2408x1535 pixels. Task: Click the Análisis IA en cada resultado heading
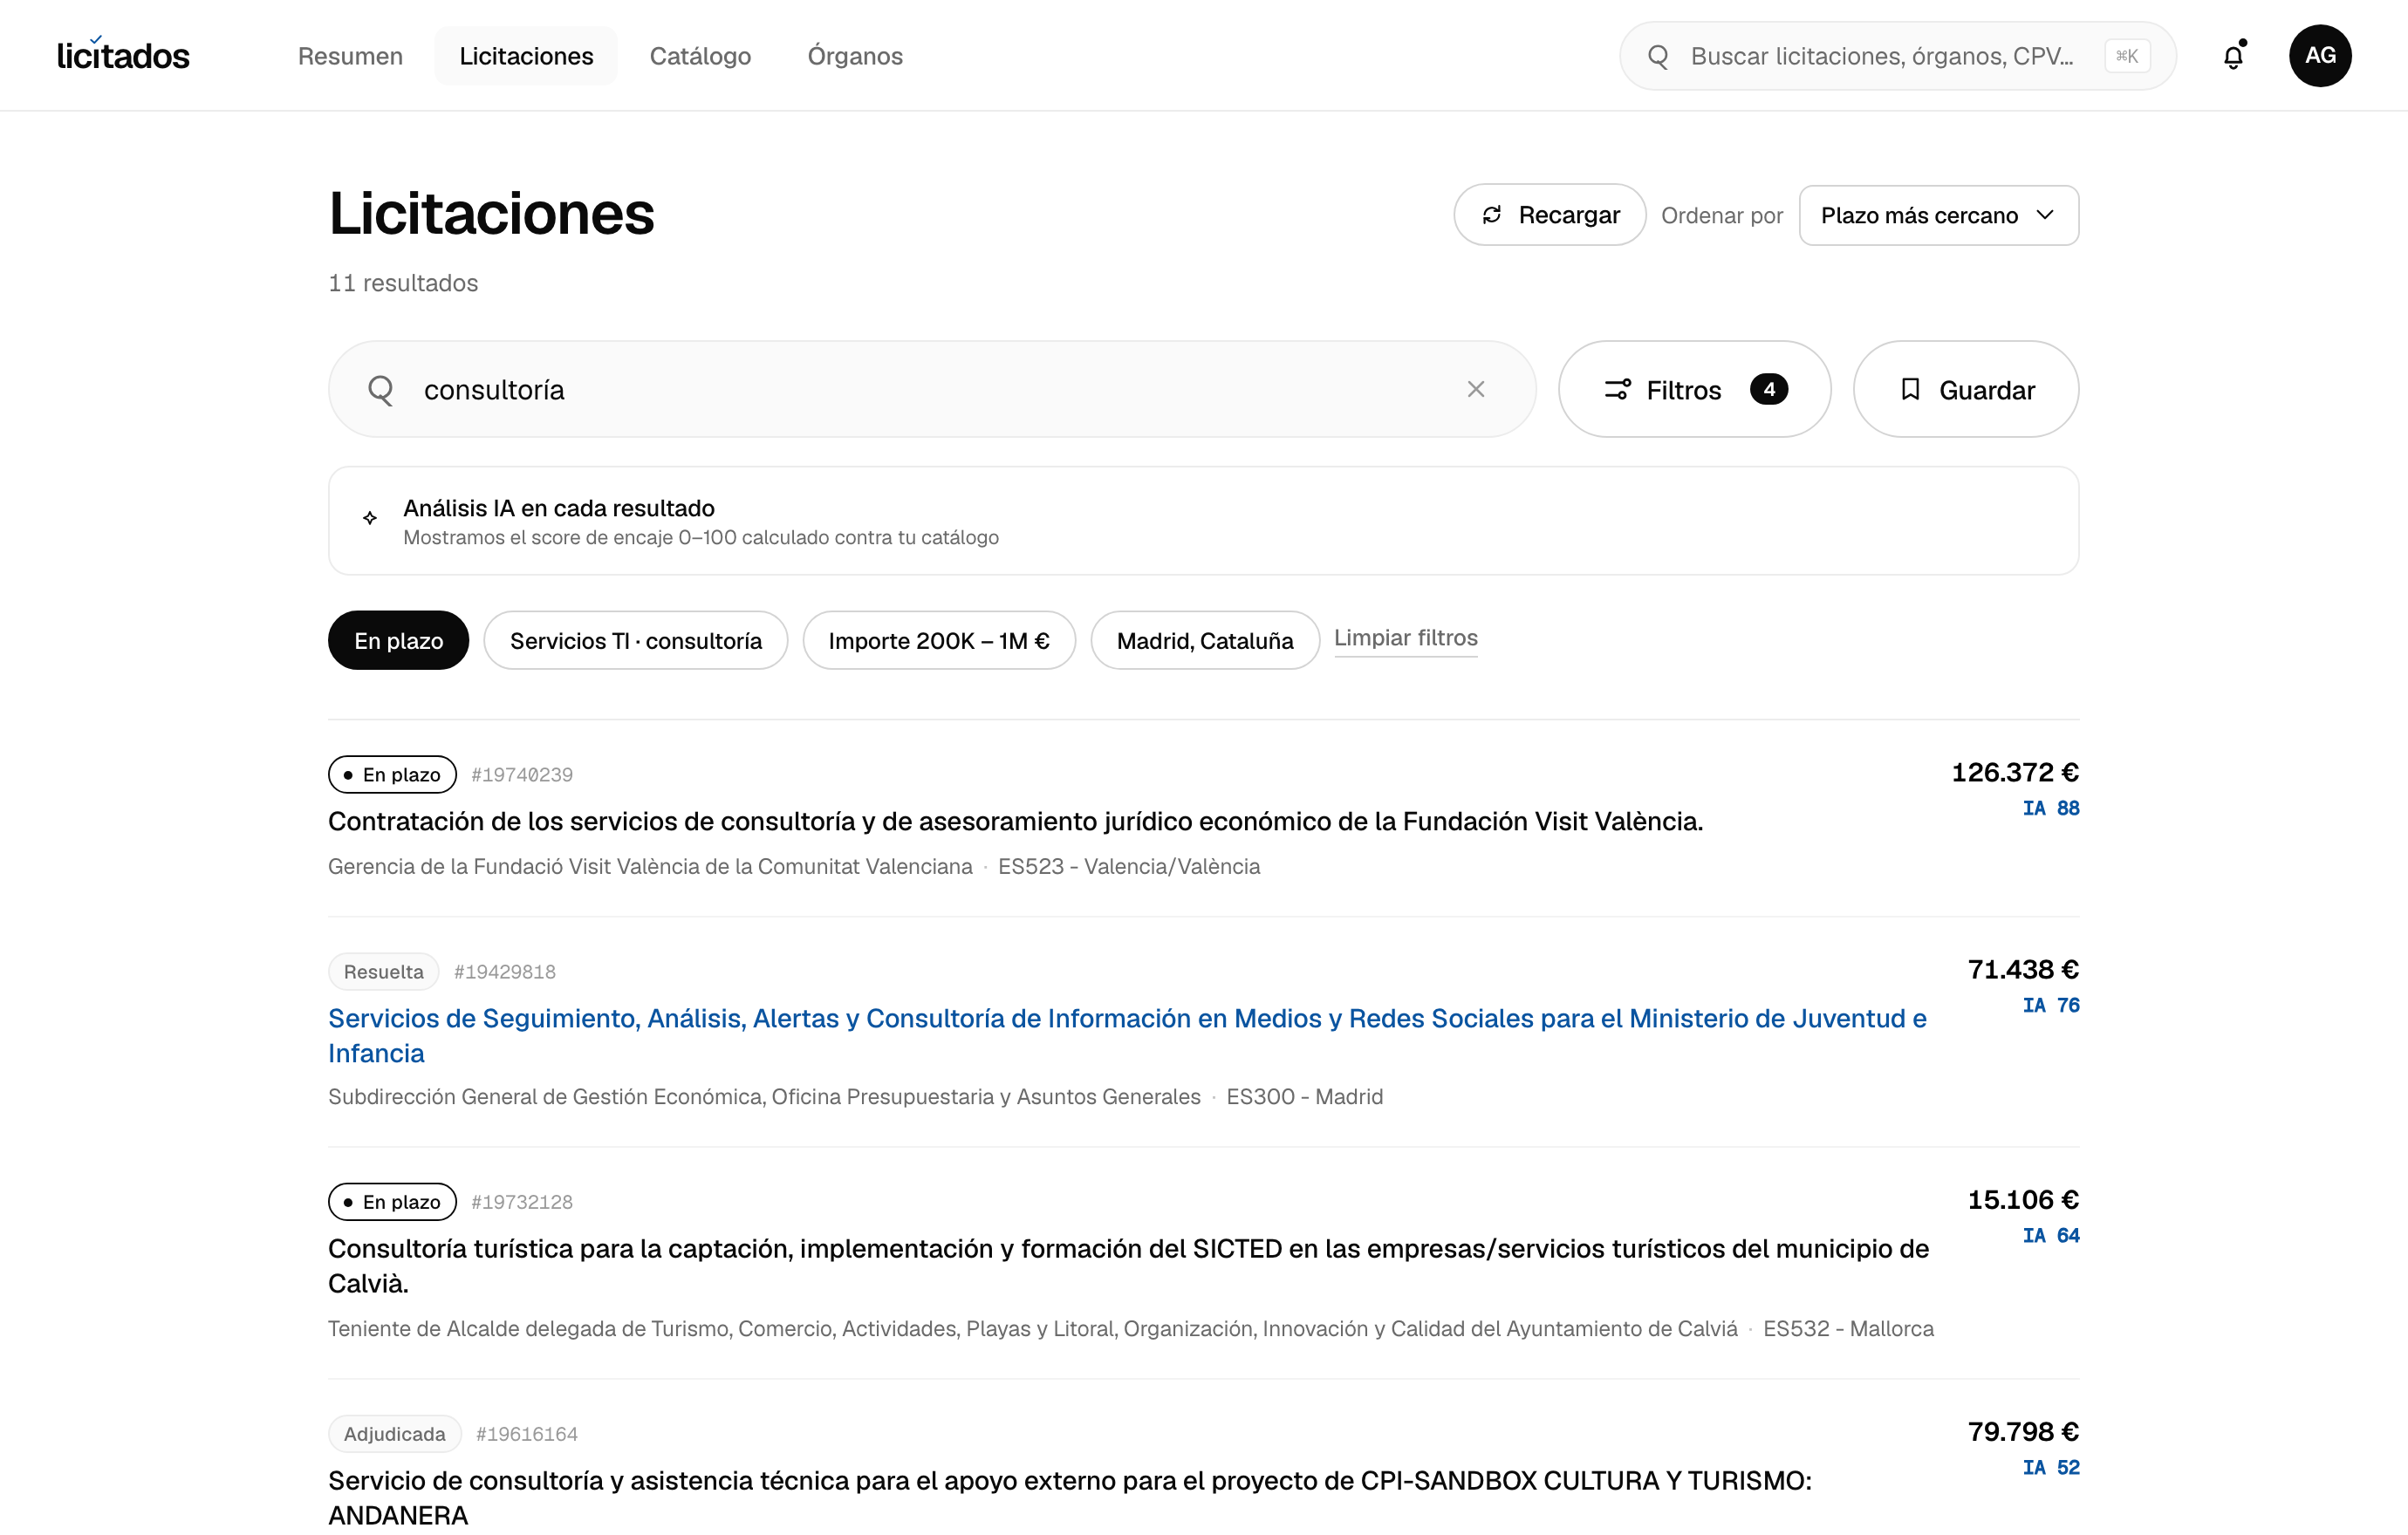click(559, 508)
